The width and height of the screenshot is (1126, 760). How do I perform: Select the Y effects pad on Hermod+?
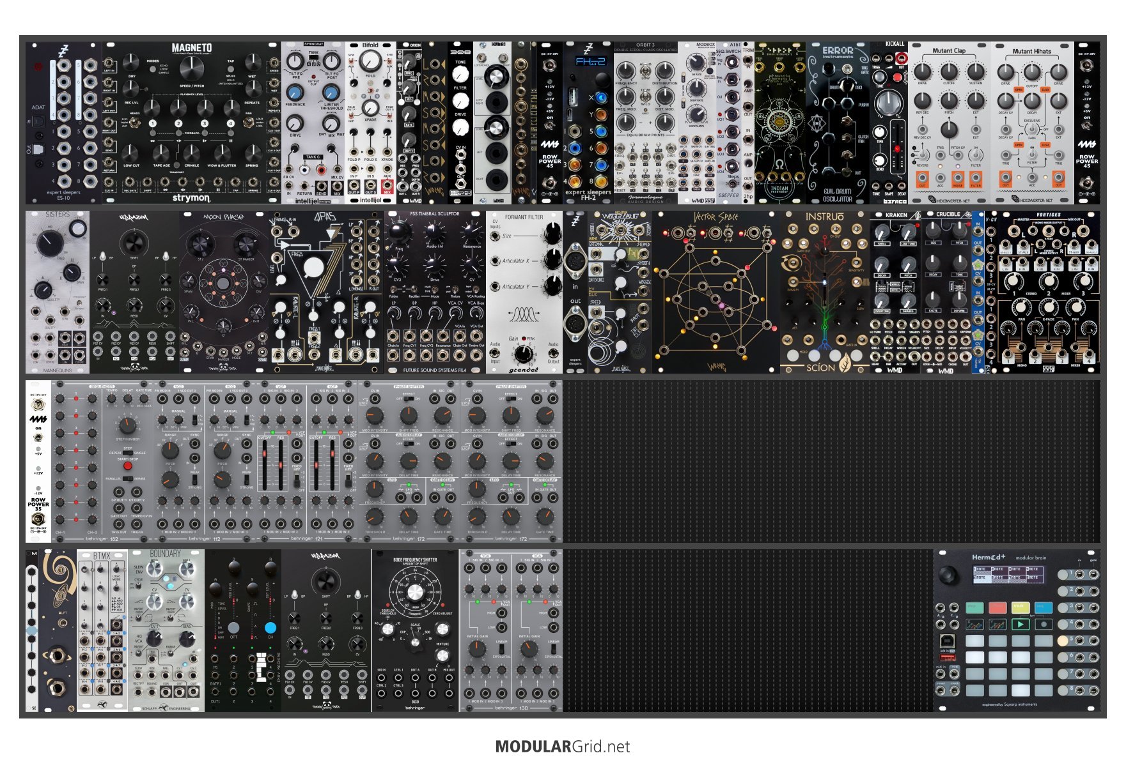pyautogui.click(x=997, y=624)
